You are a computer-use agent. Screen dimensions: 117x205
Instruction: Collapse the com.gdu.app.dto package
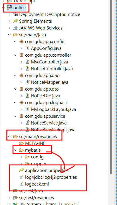15,89
